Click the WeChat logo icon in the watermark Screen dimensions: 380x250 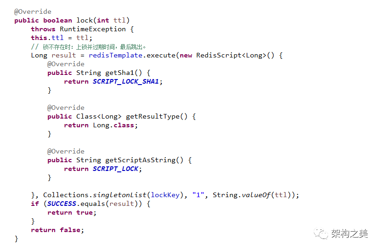pos(321,233)
